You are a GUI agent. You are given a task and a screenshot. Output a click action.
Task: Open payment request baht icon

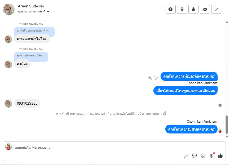coord(211,156)
